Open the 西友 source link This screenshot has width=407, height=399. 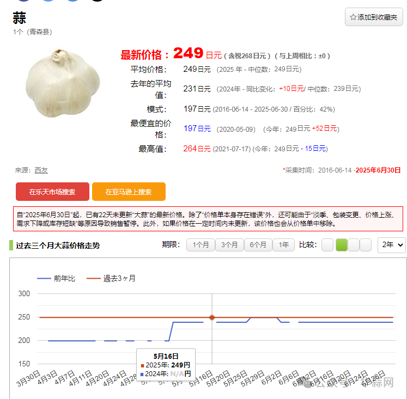[41, 170]
